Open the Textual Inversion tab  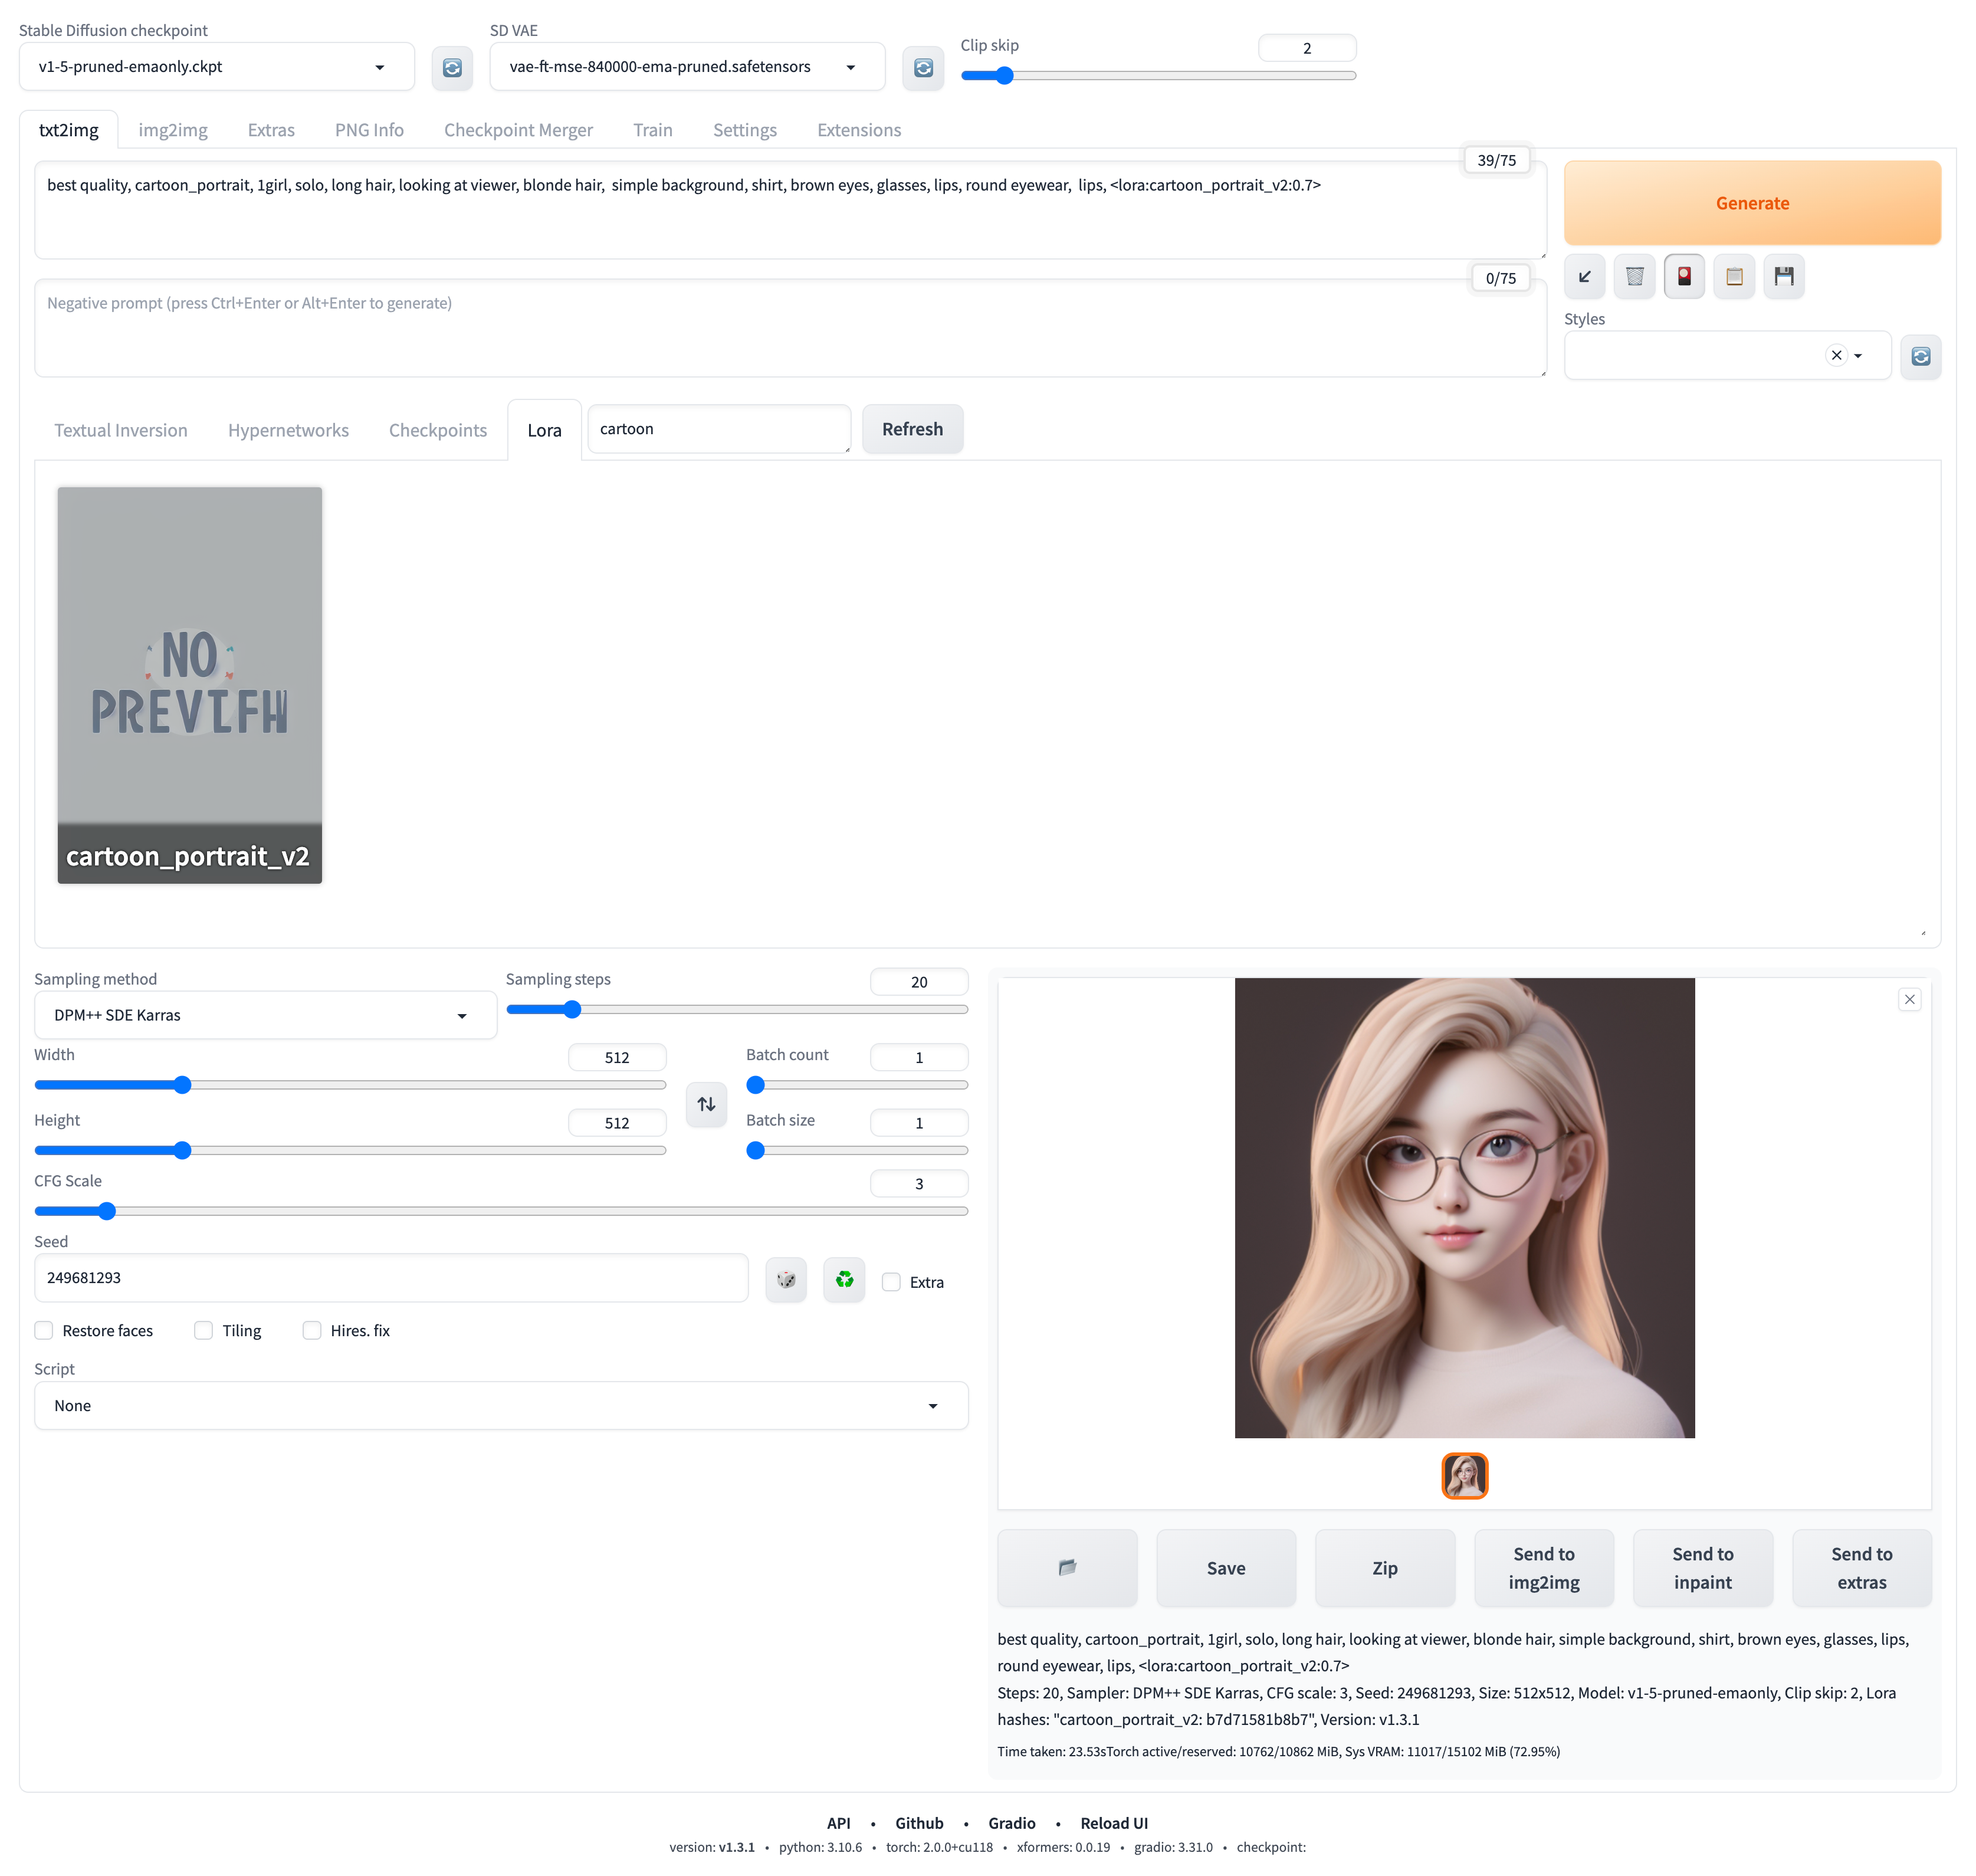tap(121, 430)
